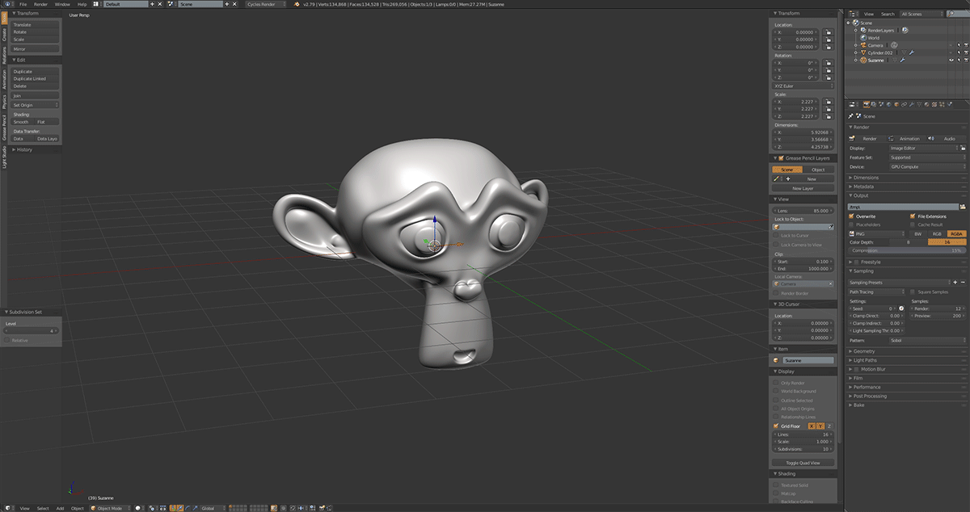
Task: Click the seed animate clock icon
Action: pyautogui.click(x=900, y=308)
